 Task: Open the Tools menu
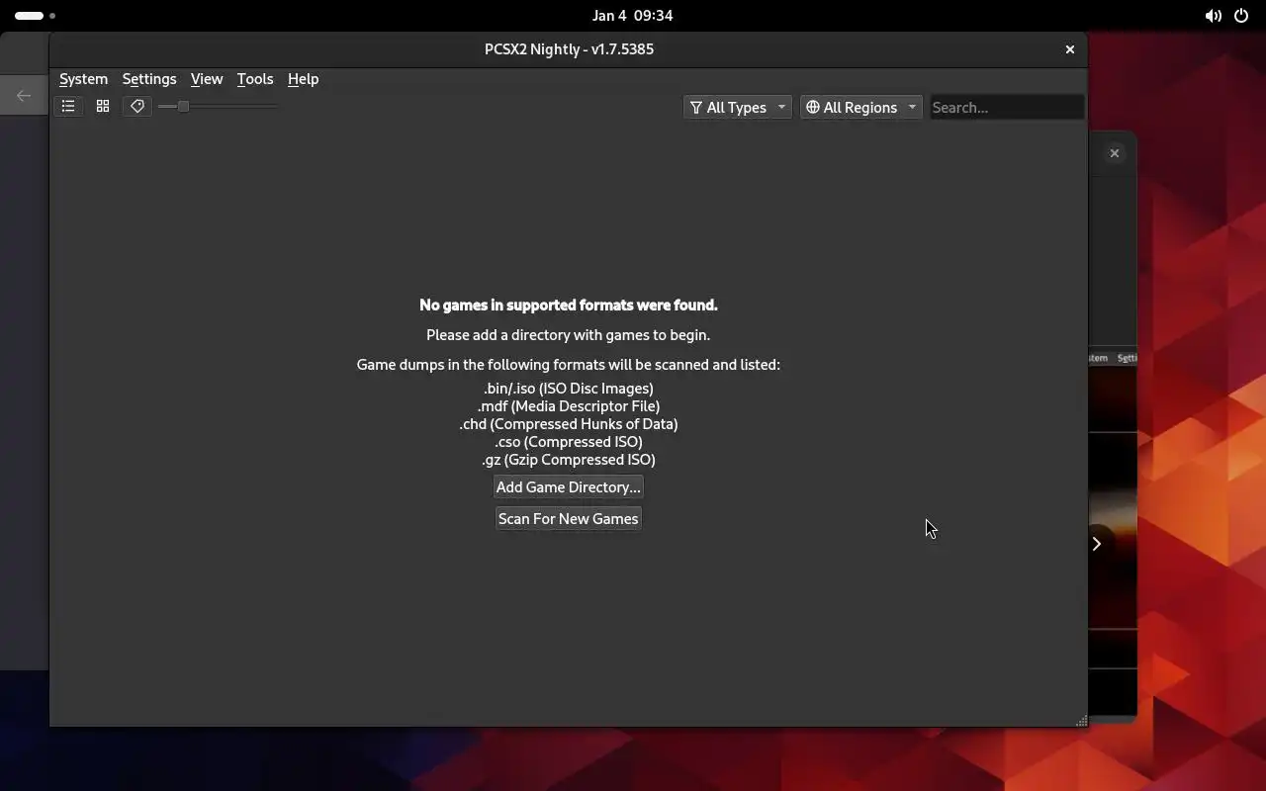255,79
